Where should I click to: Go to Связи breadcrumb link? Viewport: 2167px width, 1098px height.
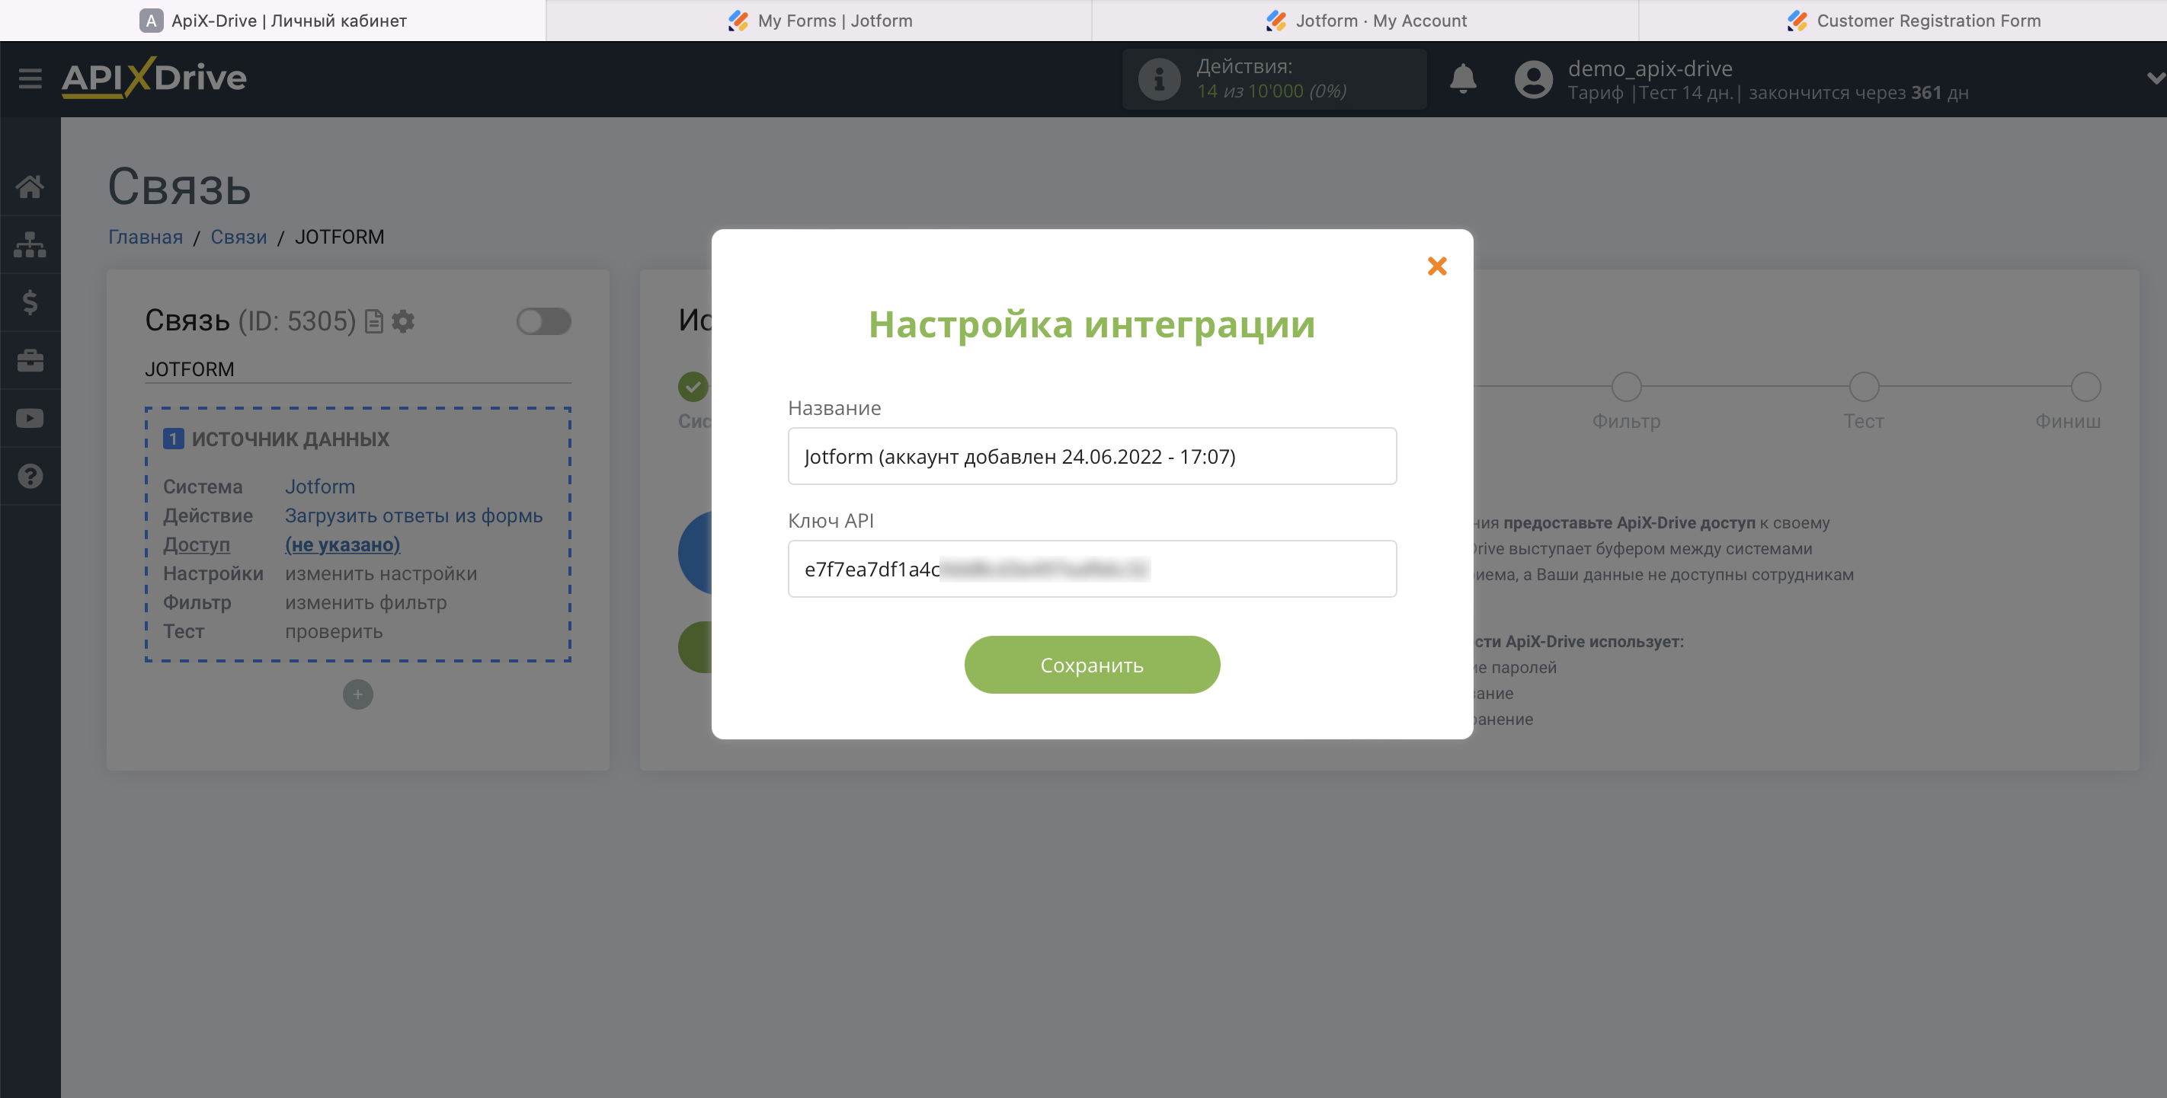239,237
